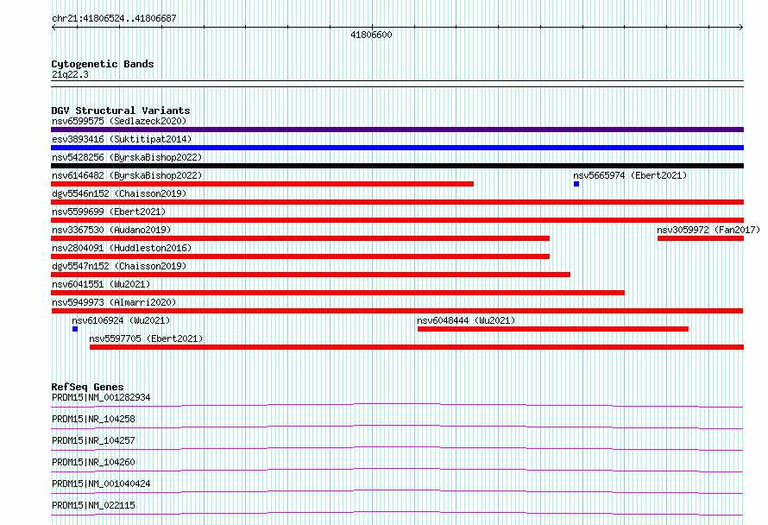
Task: Click the chr21:41806524..41806687 coordinate label
Action: pyautogui.click(x=114, y=19)
